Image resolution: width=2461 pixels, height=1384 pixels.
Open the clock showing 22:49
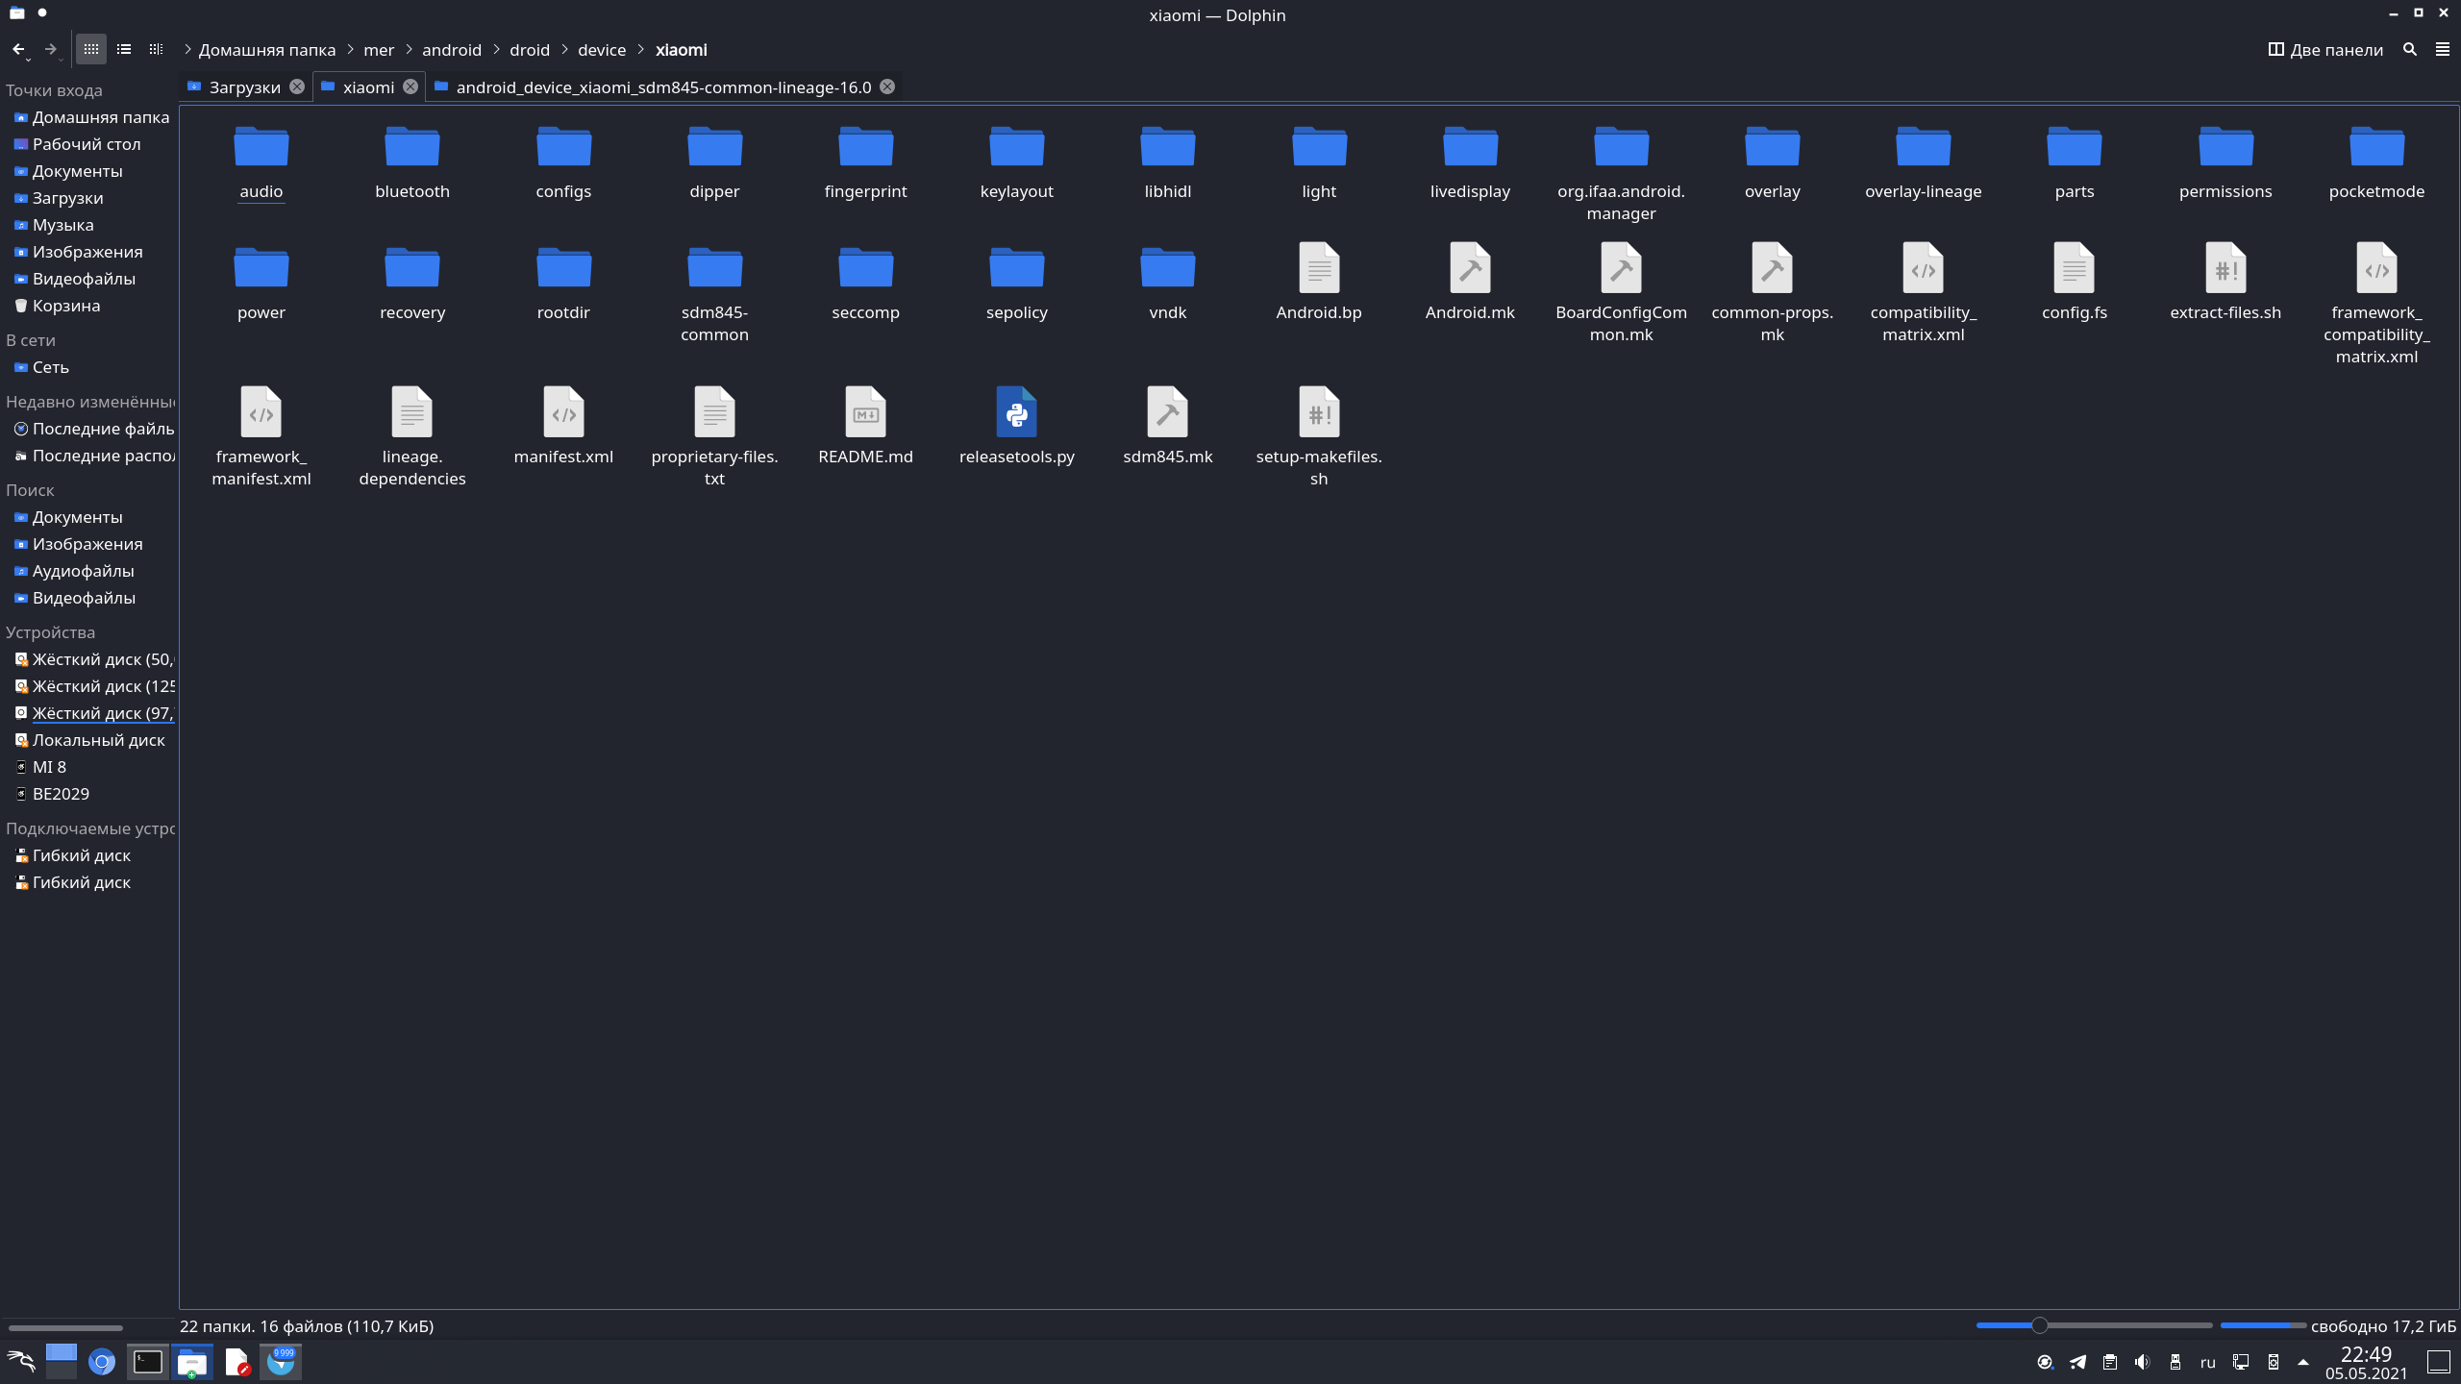point(2366,1363)
